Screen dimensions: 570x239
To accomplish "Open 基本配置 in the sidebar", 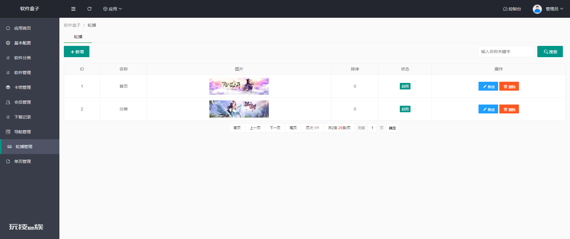I will (x=30, y=43).
